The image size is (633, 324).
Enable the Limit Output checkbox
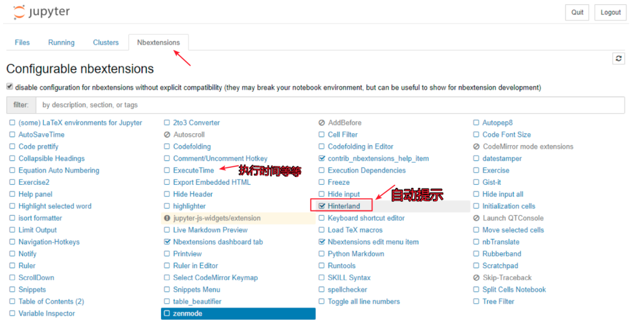point(12,230)
